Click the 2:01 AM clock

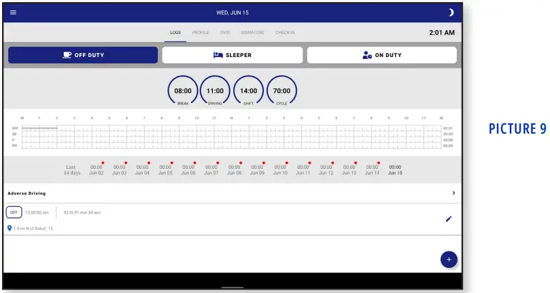pos(442,33)
